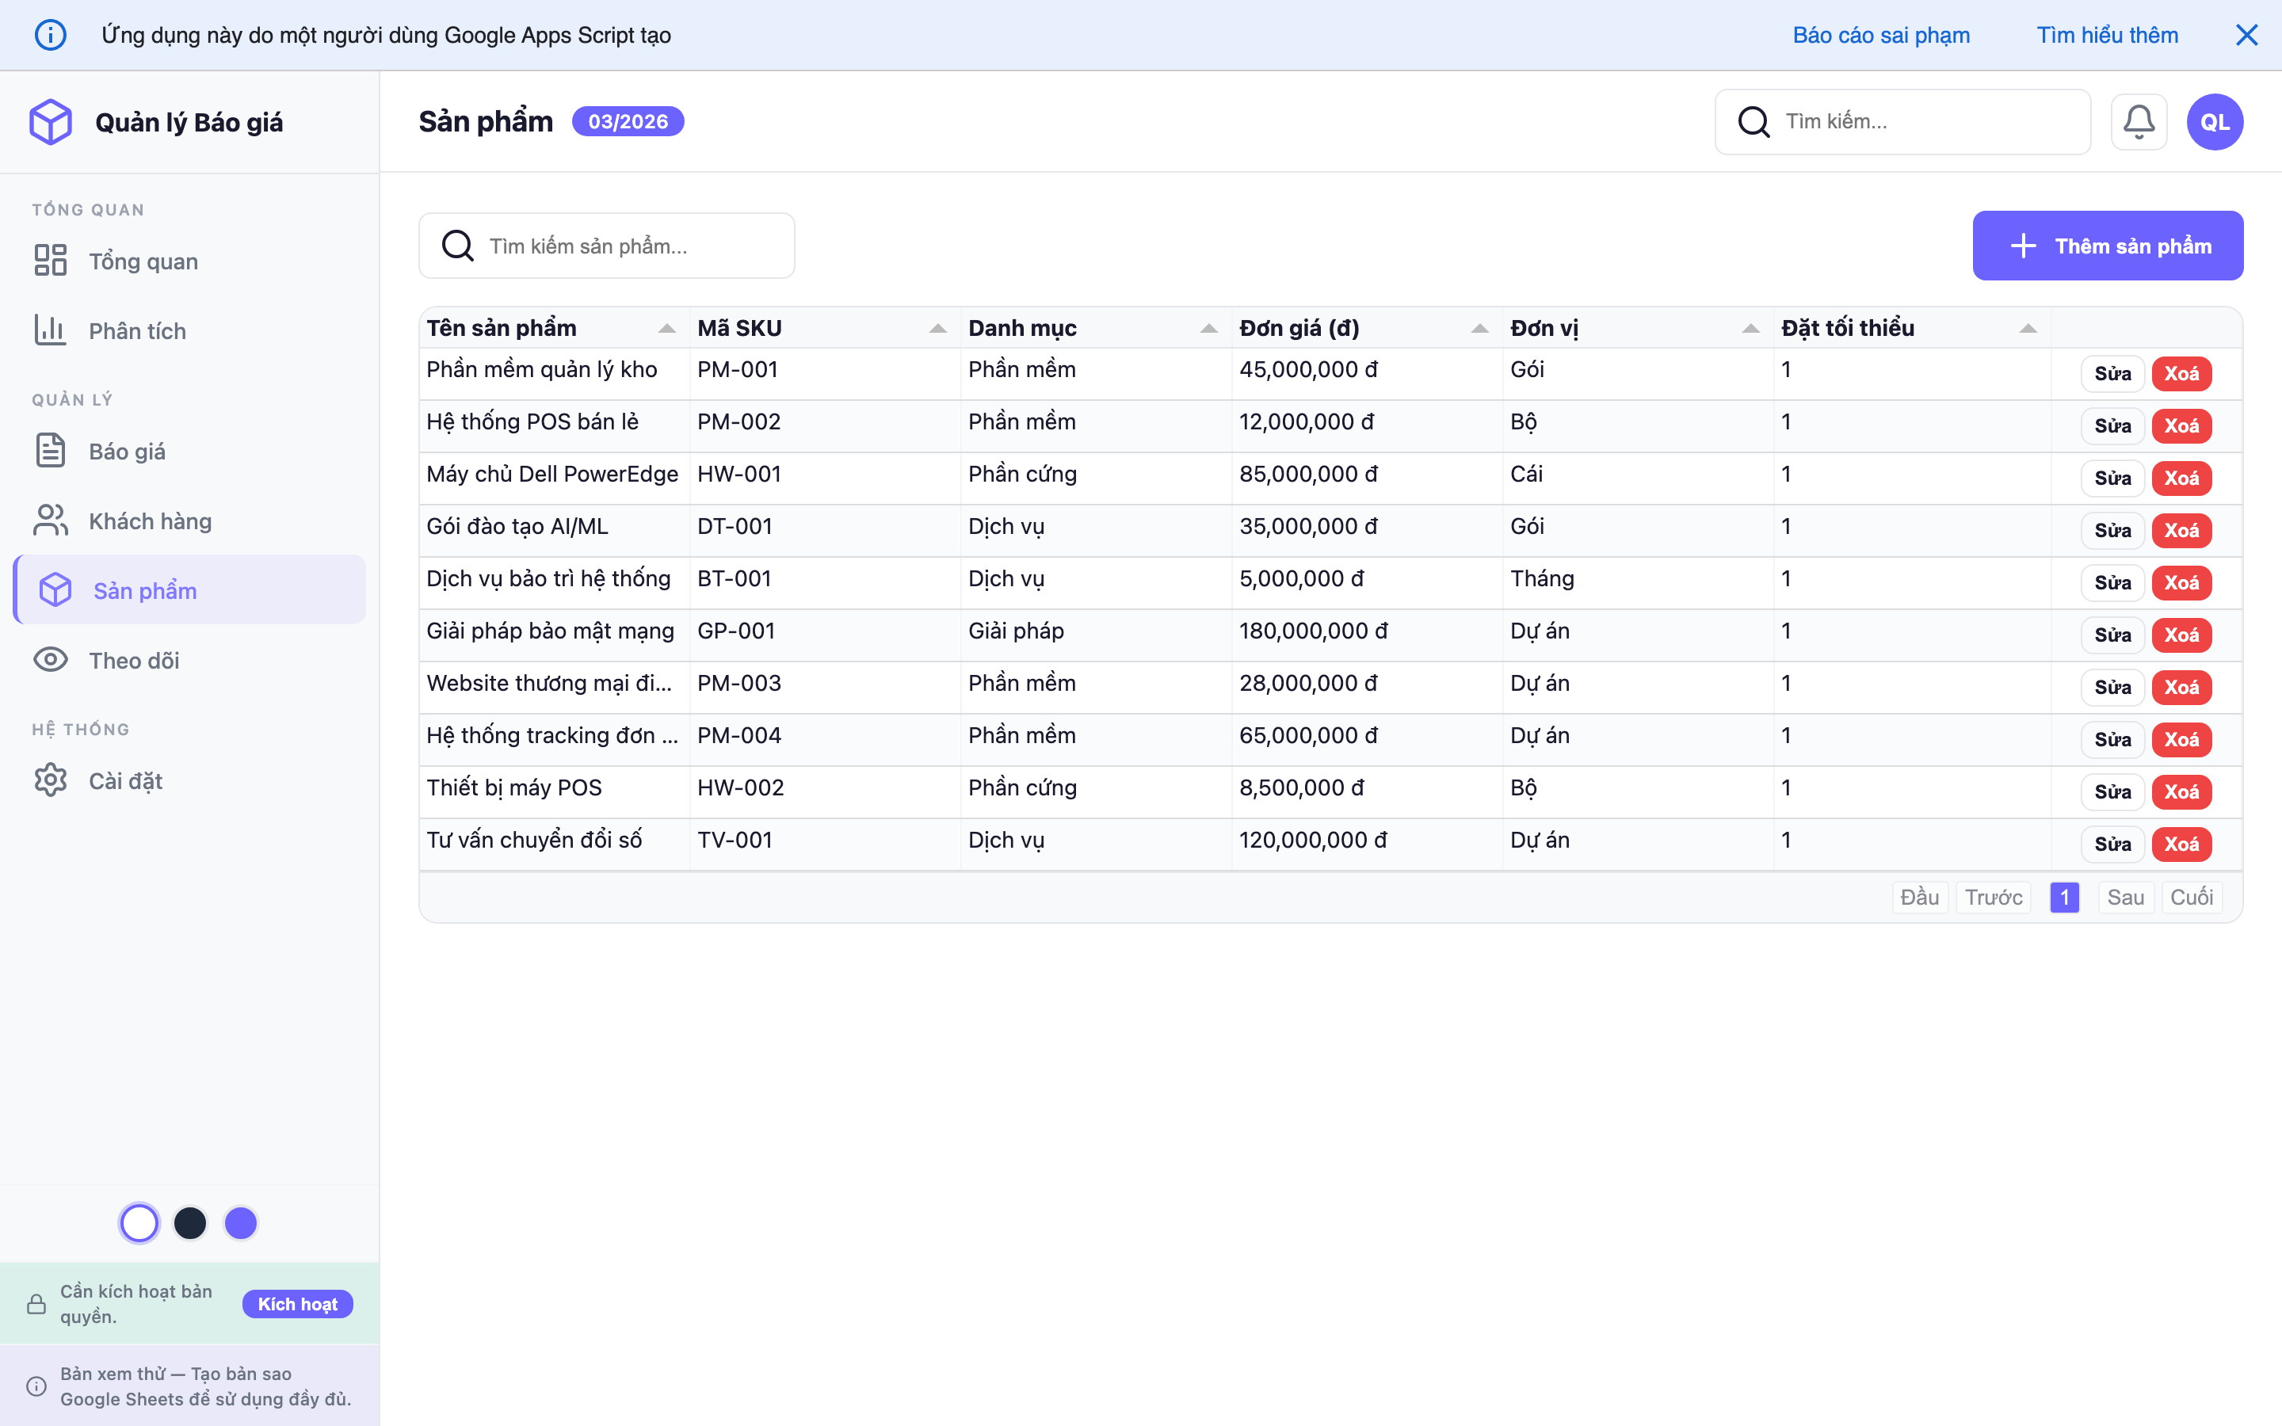Click the notification bell icon
Viewport: 2282px width, 1426px height.
(2138, 122)
